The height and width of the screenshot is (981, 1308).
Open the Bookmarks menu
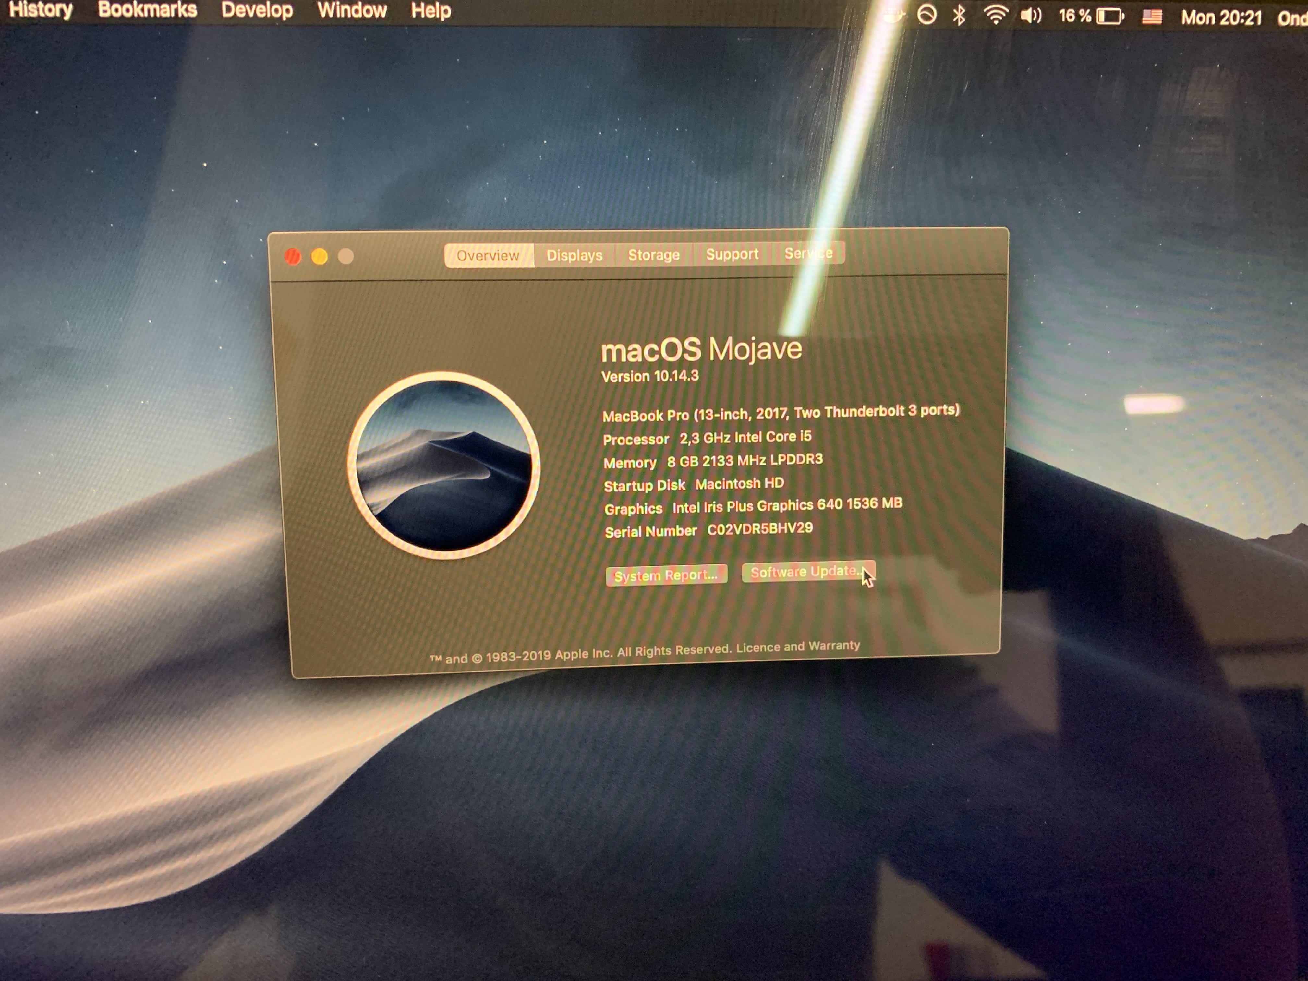[147, 9]
